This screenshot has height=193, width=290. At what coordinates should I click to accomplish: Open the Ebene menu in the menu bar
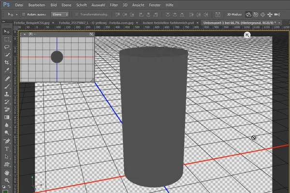pos(66,5)
